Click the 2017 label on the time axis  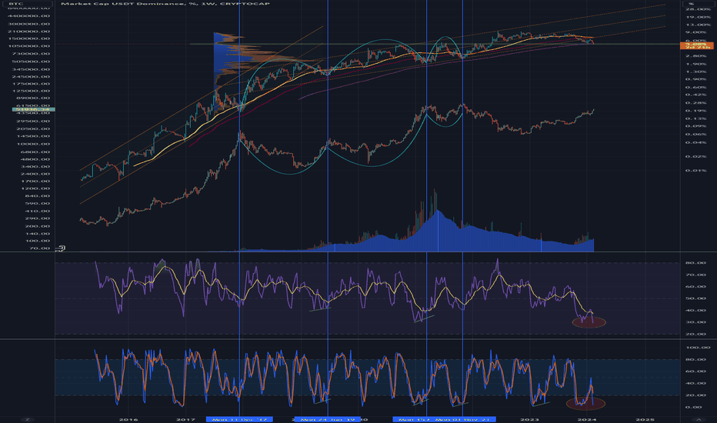tap(185, 419)
